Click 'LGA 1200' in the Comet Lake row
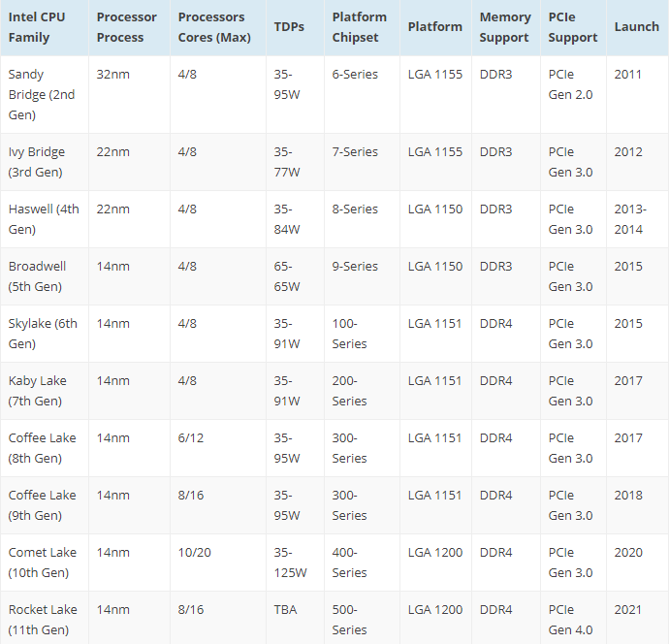This screenshot has height=644, width=669. pos(435,552)
